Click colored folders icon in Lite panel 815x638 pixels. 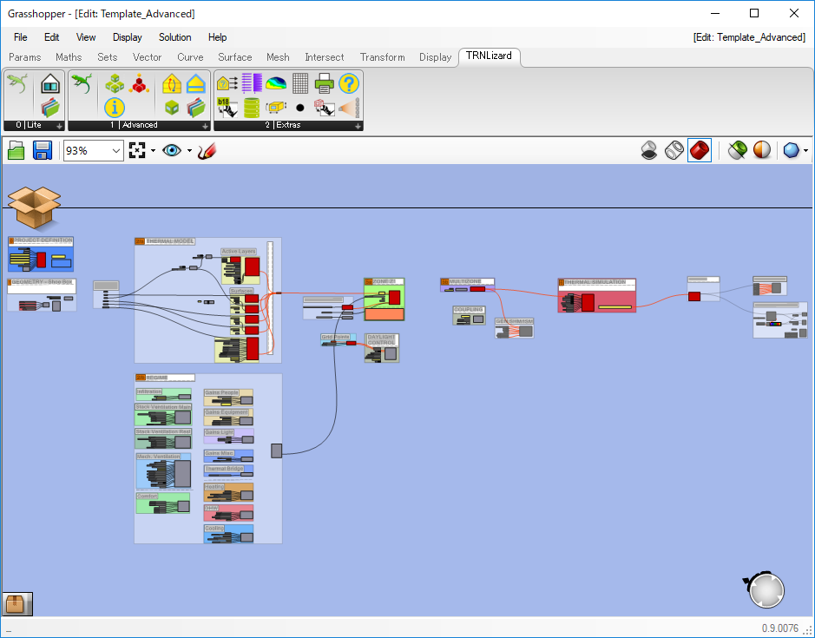pyautogui.click(x=50, y=107)
